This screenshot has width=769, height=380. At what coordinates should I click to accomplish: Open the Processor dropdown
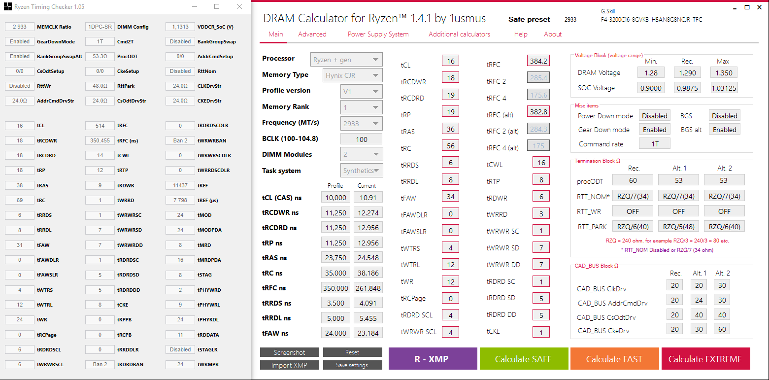tap(346, 60)
